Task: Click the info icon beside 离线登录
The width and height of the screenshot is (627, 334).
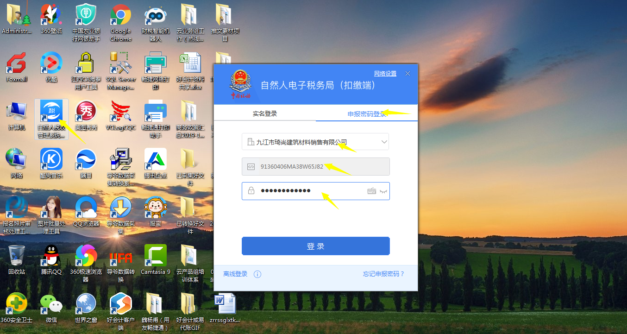Action: coord(257,274)
